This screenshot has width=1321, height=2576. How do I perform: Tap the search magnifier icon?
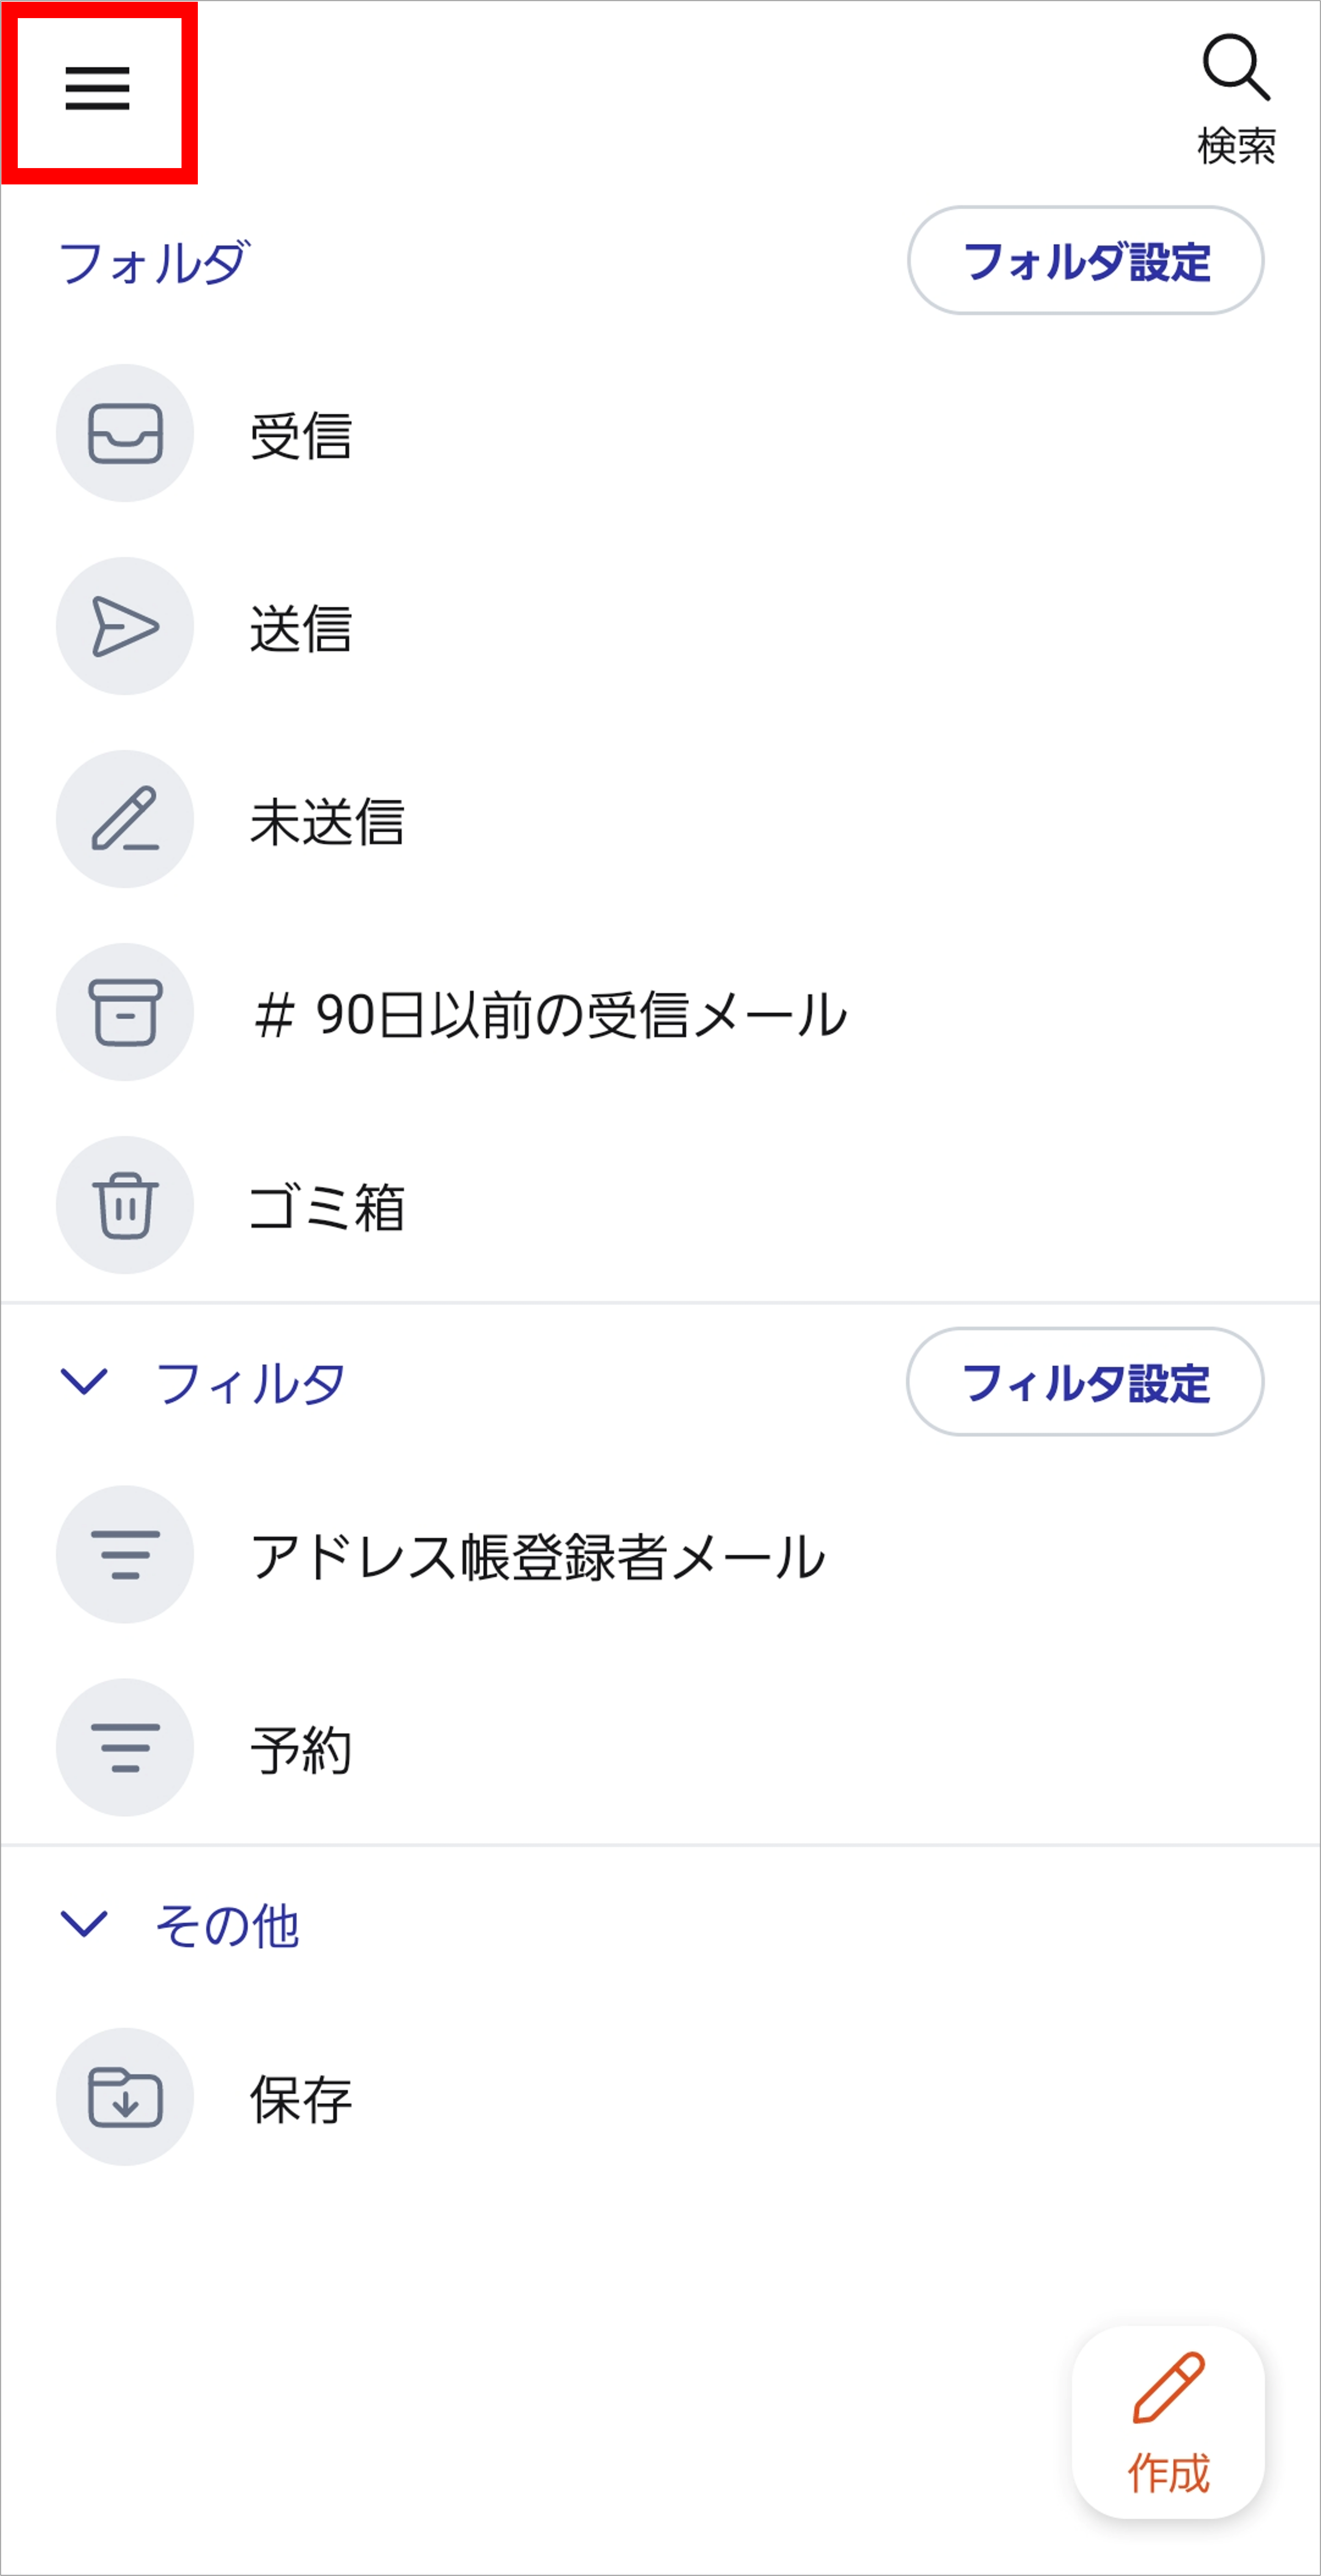coord(1236,68)
